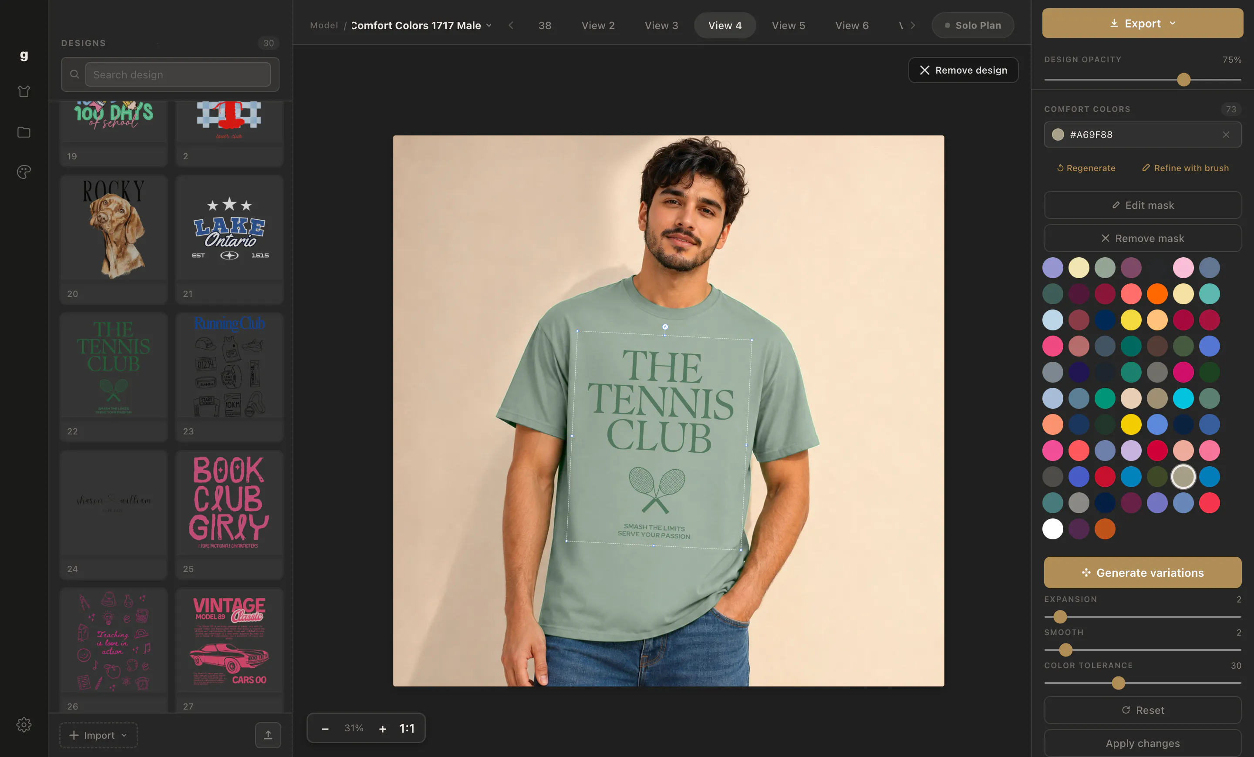1254x757 pixels.
Task: Click the Remove design button
Action: click(x=963, y=70)
